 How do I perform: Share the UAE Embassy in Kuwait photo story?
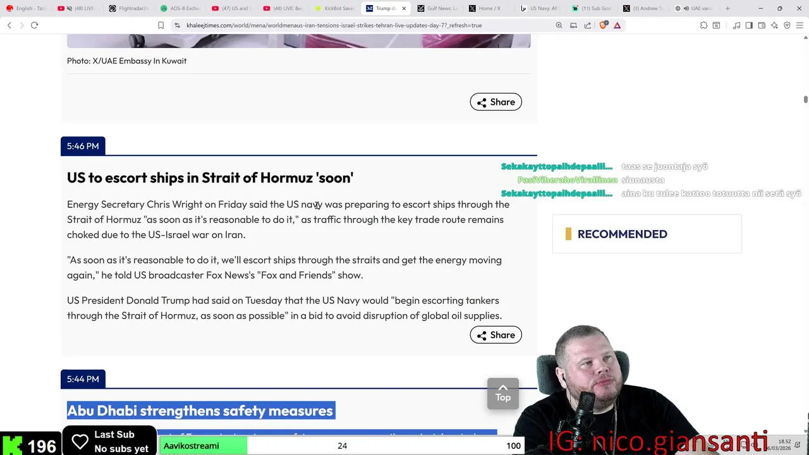496,102
